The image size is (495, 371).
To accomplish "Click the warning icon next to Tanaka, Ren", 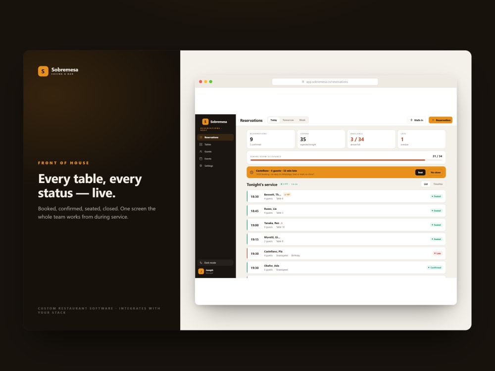I will coord(282,223).
